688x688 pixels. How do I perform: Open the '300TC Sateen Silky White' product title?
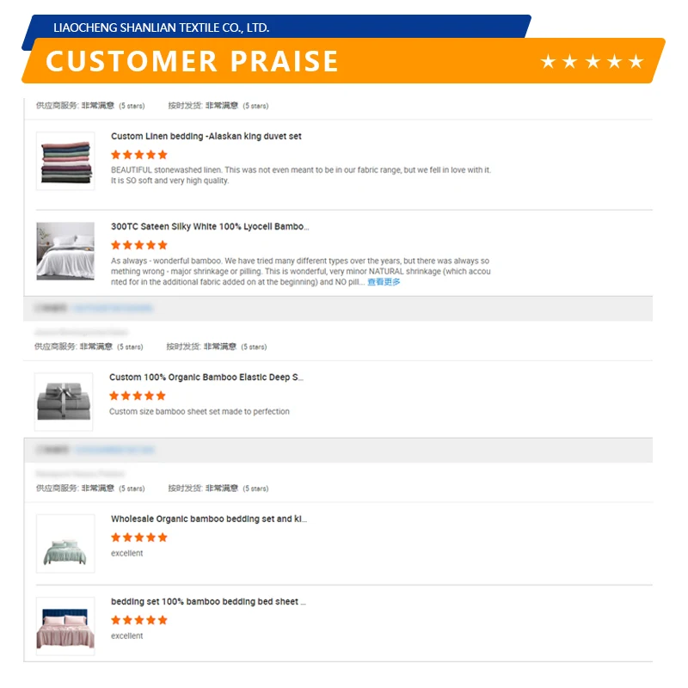[210, 227]
